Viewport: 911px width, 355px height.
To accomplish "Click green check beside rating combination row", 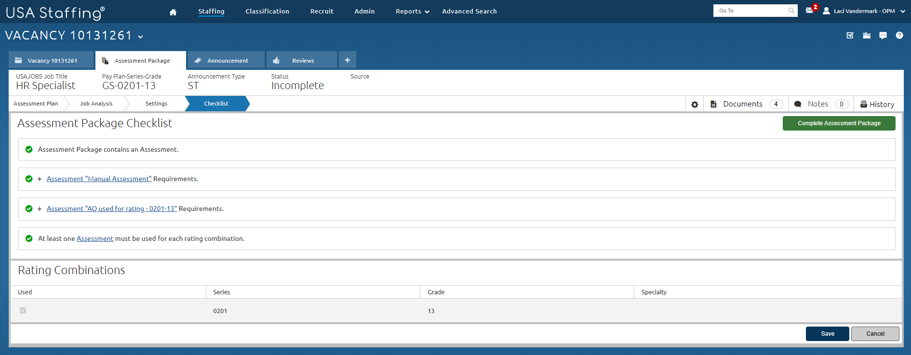I will pyautogui.click(x=29, y=238).
